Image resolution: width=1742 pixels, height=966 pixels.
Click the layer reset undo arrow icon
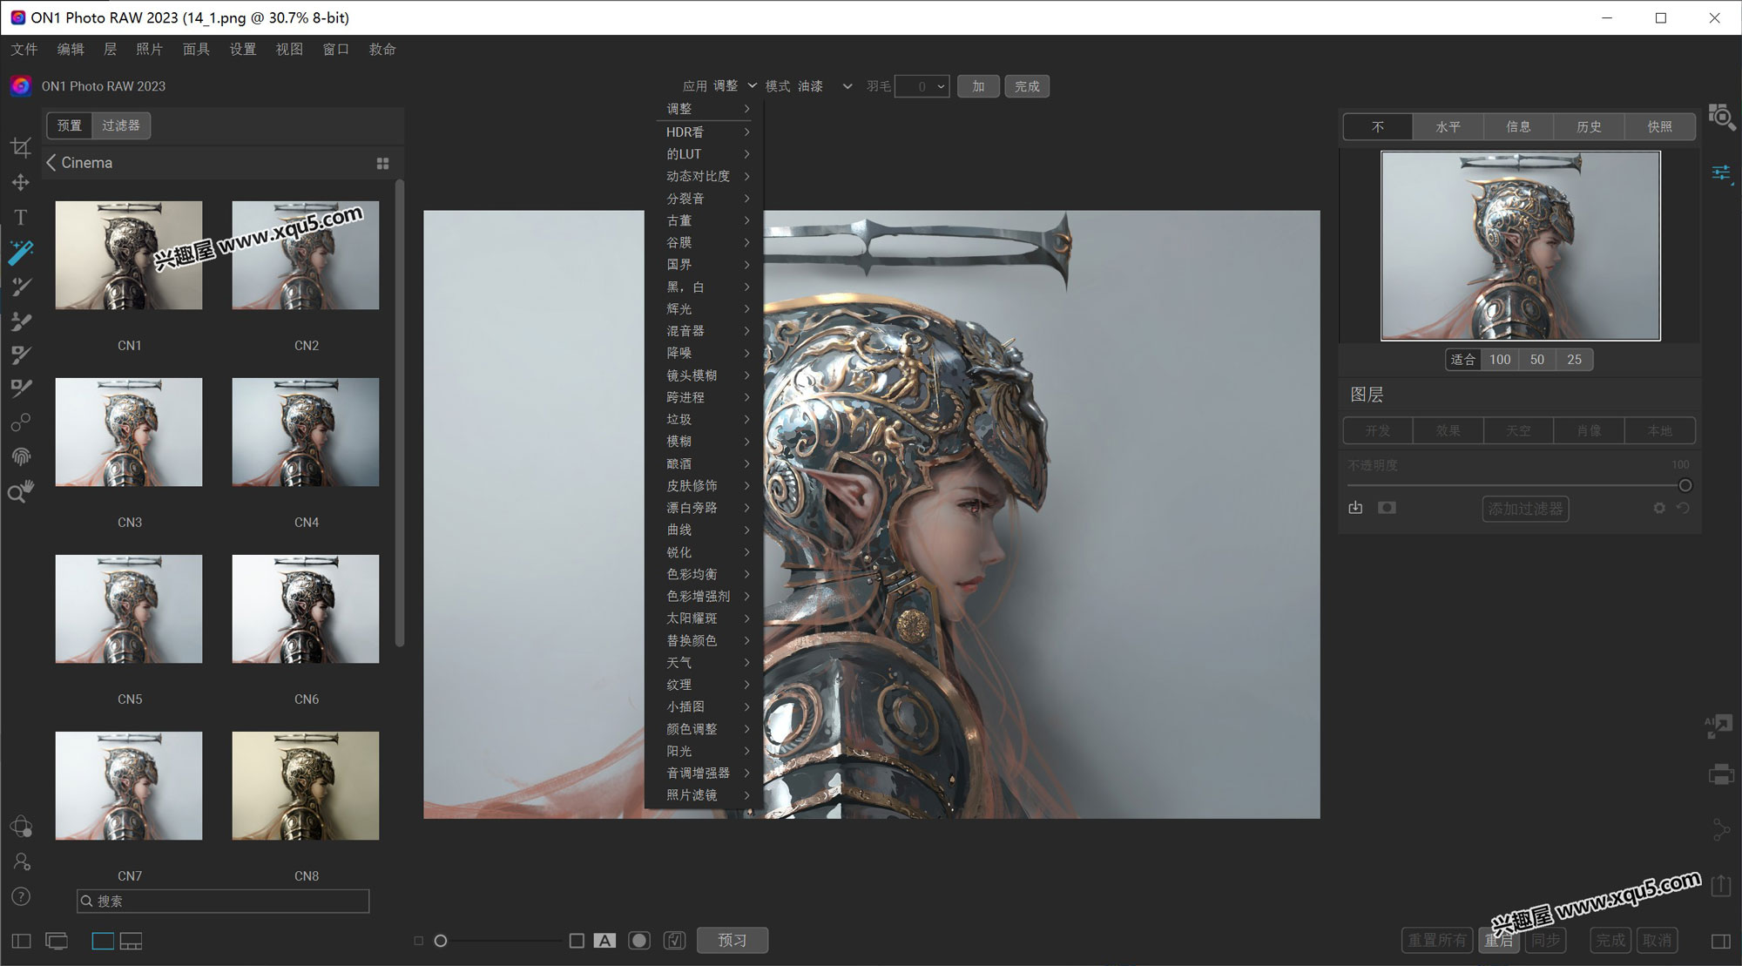[1683, 508]
